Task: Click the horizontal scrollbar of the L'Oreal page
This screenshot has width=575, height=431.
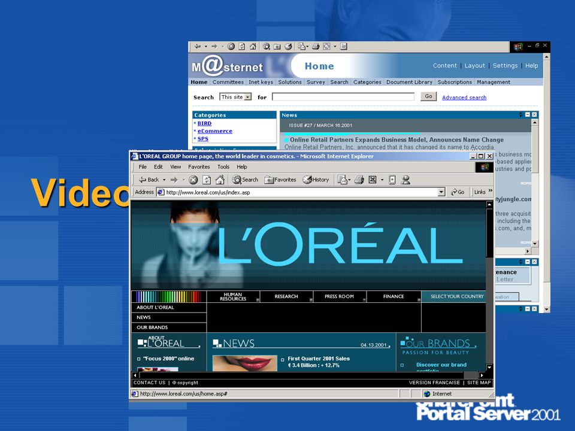Action: pos(308,375)
